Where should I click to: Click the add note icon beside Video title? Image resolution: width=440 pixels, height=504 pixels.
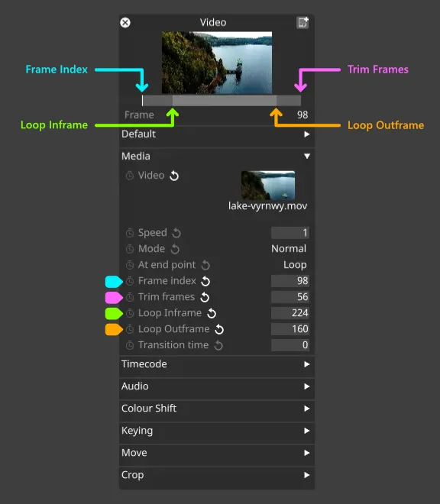[302, 23]
